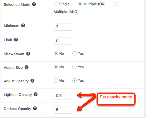Set Adjust Opacity to Yes
This screenshot has height=118, width=146.
[75, 80]
